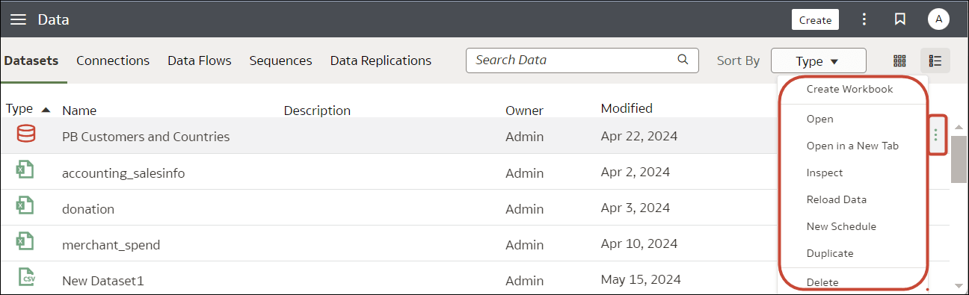Click into the Search Data field

point(582,60)
